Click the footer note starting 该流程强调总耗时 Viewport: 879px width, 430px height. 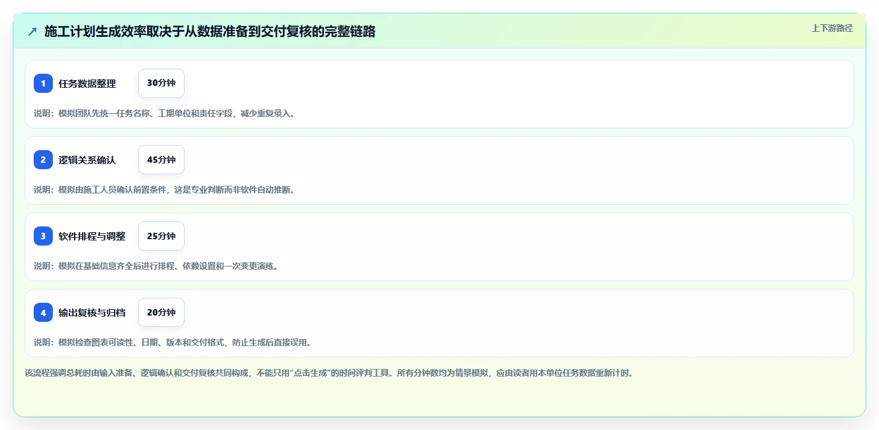click(x=329, y=373)
